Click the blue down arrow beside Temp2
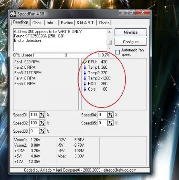Screen dimensions: 179x180 pos(85,73)
